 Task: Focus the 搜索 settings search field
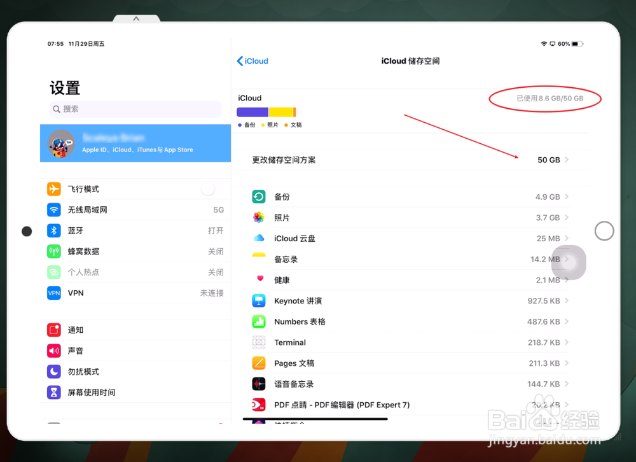click(x=135, y=109)
